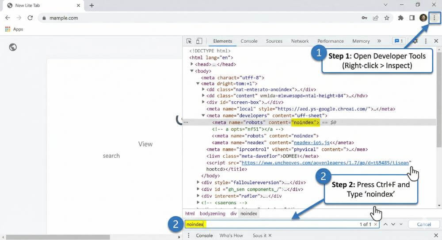Open Chrome's three-dot menu
The image size is (442, 240).
[434, 18]
